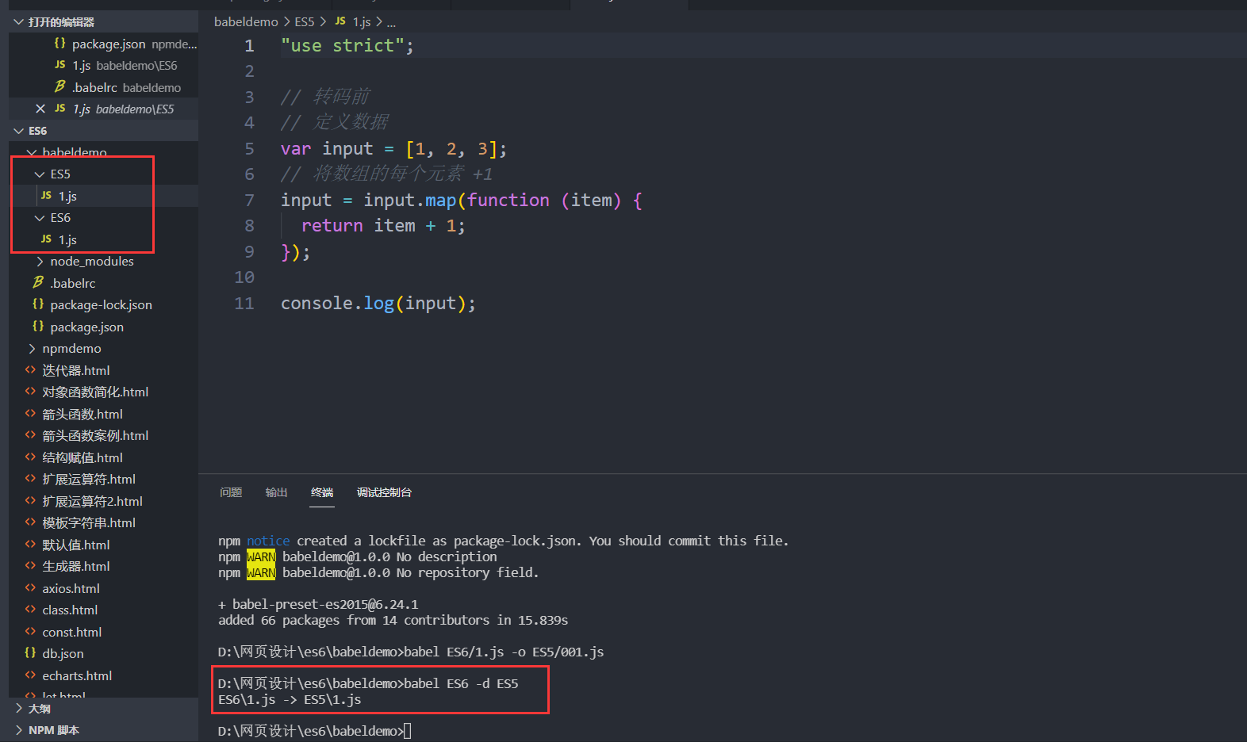Click braces icon of package-lock.json
The width and height of the screenshot is (1247, 742).
[37, 304]
